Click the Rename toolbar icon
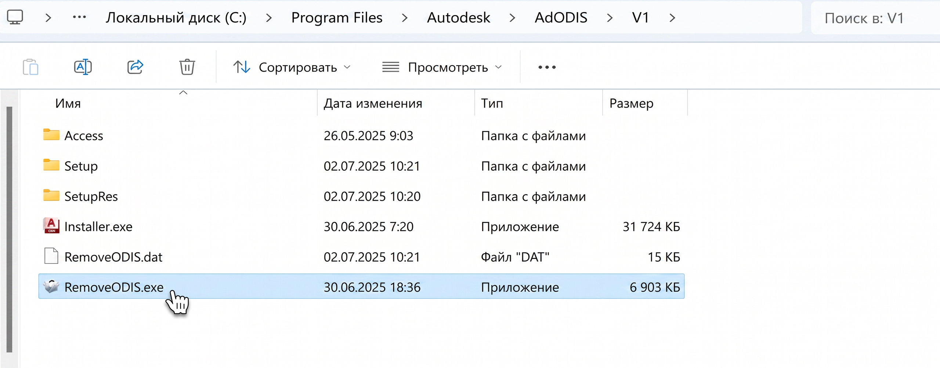The width and height of the screenshot is (940, 368). pos(83,67)
